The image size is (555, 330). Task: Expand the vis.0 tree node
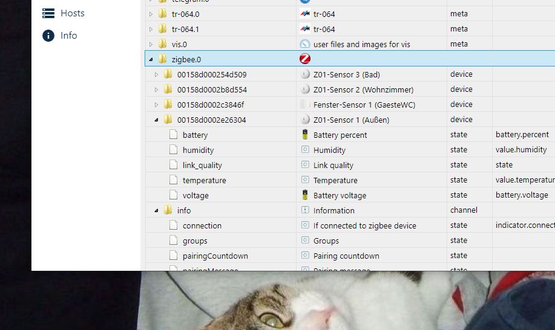151,45
